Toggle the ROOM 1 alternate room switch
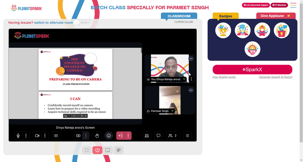The image size is (303, 162). click(x=82, y=23)
